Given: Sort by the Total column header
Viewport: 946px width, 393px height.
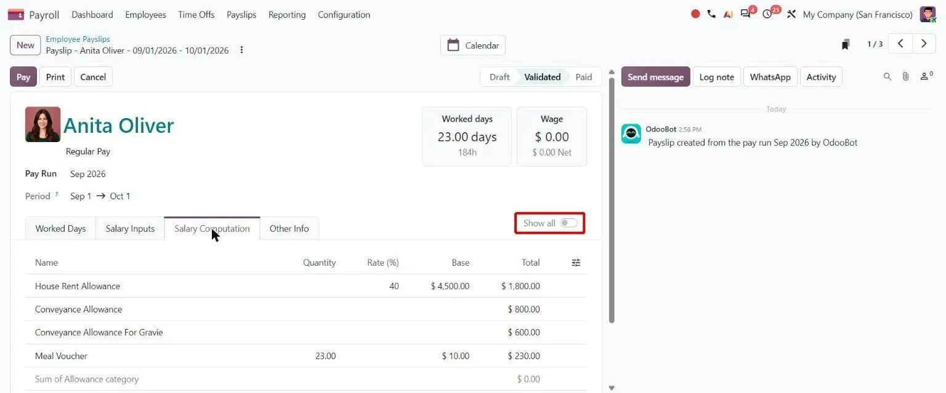Looking at the screenshot, I should [530, 263].
